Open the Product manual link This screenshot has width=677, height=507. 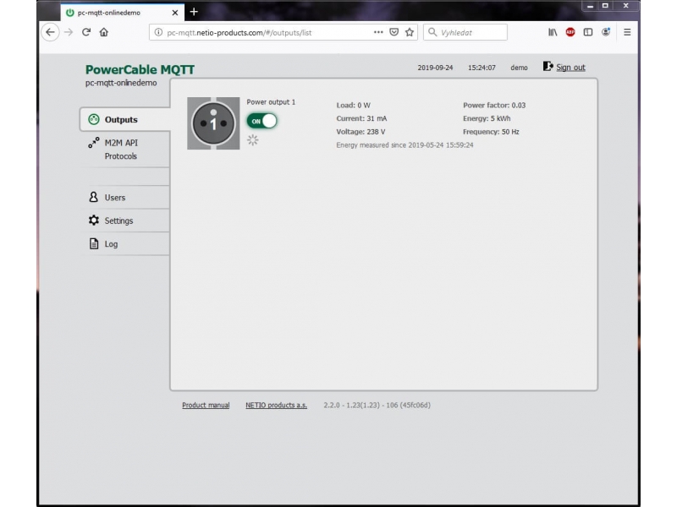click(x=206, y=406)
